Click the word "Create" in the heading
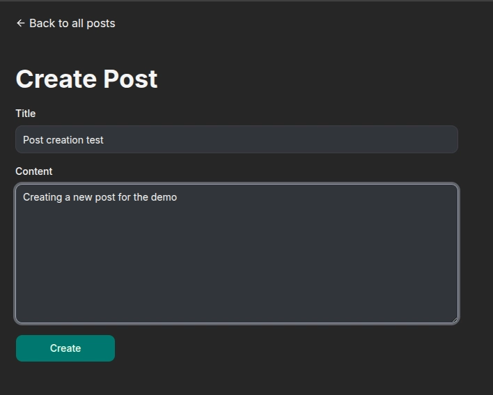 click(x=57, y=79)
